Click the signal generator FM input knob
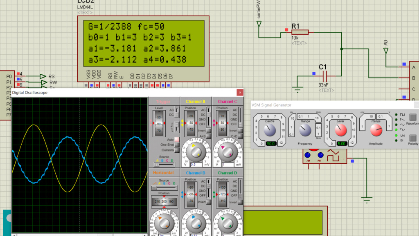This screenshot has width=419, height=236. [321, 155]
